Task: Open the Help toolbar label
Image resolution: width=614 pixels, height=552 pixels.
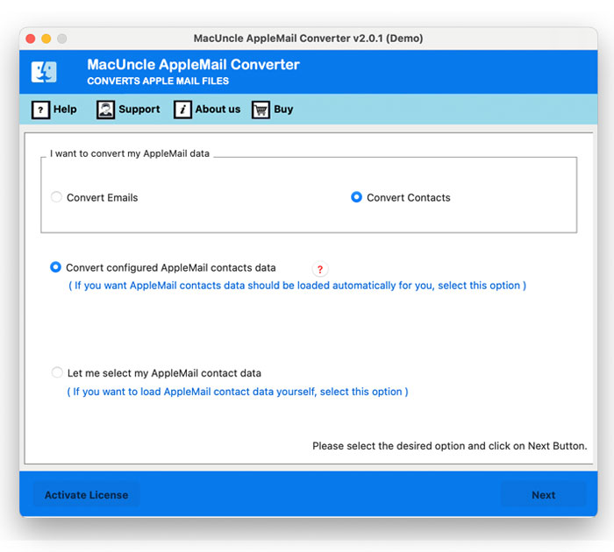Action: [65, 110]
